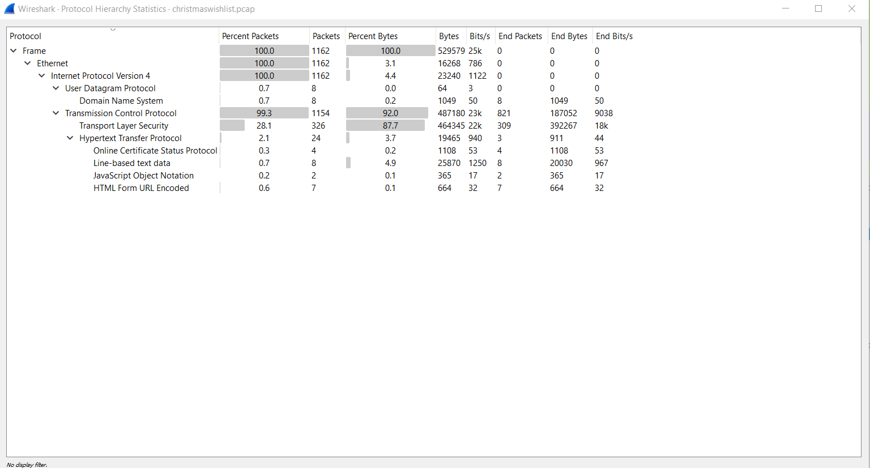Screen dimensions: 870x468
Task: Sort by End Bits/s column header
Action: pyautogui.click(x=615, y=36)
